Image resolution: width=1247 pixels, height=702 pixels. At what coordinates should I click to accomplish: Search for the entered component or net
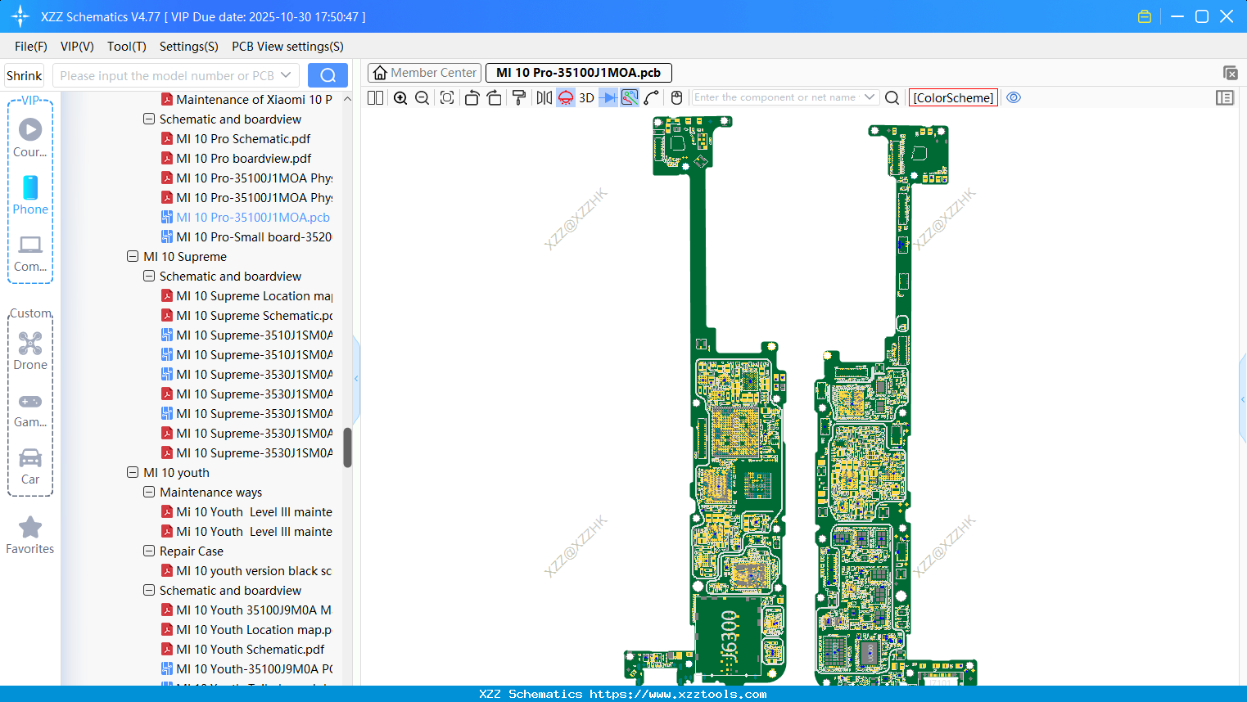pos(892,97)
